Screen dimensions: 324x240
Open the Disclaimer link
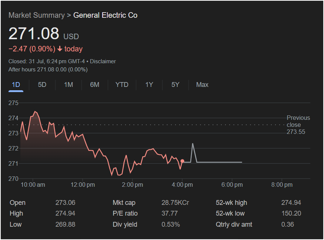click(103, 61)
